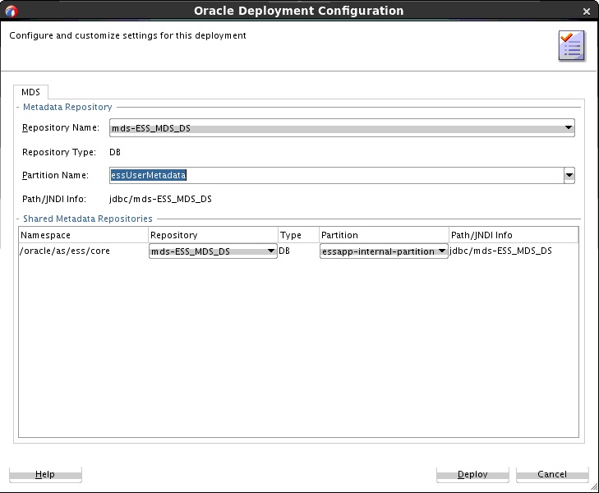Click the Cancel button

point(552,474)
